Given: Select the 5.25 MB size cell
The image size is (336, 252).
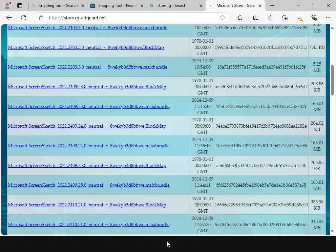Looking at the screenshot, I should [x=317, y=67].
